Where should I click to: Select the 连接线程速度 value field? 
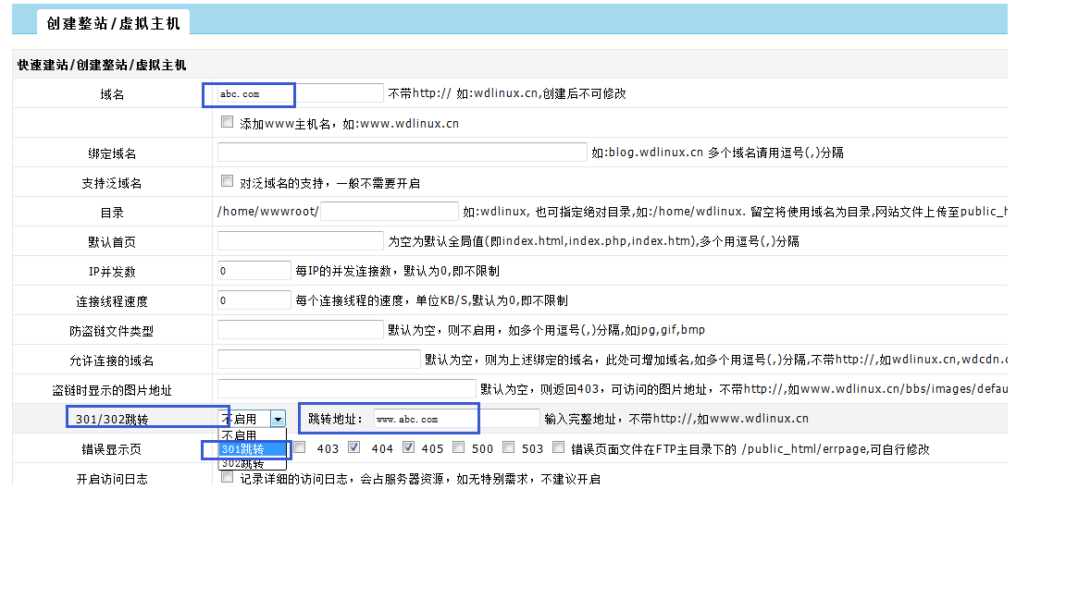pyautogui.click(x=254, y=300)
